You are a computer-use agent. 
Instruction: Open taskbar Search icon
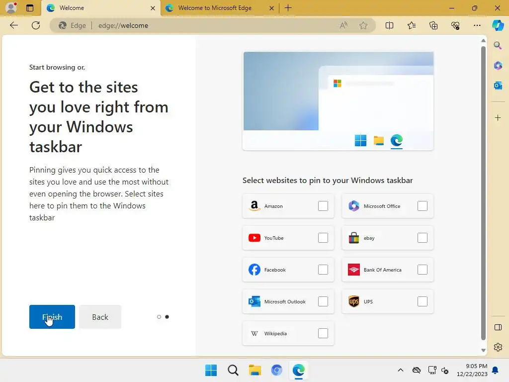click(x=233, y=370)
